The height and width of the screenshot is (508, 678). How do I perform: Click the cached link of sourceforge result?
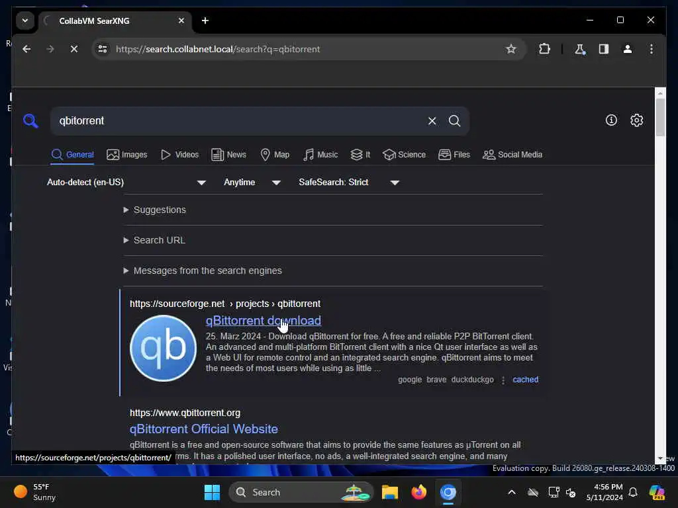tap(525, 380)
